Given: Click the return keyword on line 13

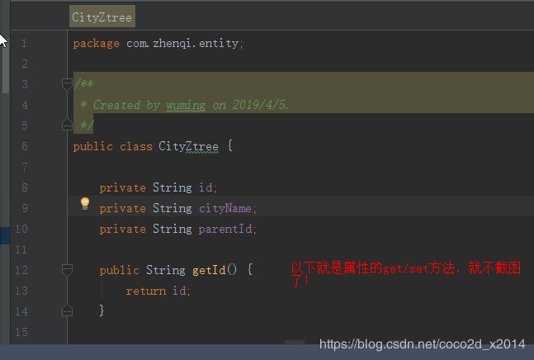Looking at the screenshot, I should (146, 291).
